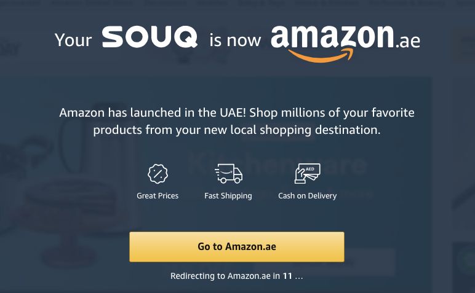Click the countdown number 11
The image size is (475, 293).
[287, 276]
